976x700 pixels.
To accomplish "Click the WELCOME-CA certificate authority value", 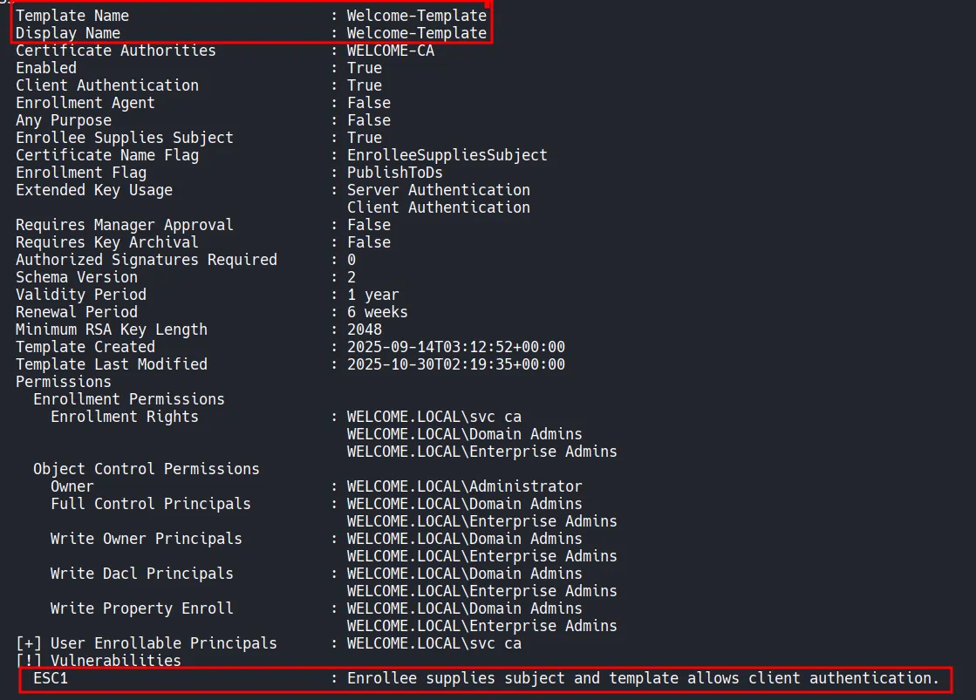I will coord(390,51).
